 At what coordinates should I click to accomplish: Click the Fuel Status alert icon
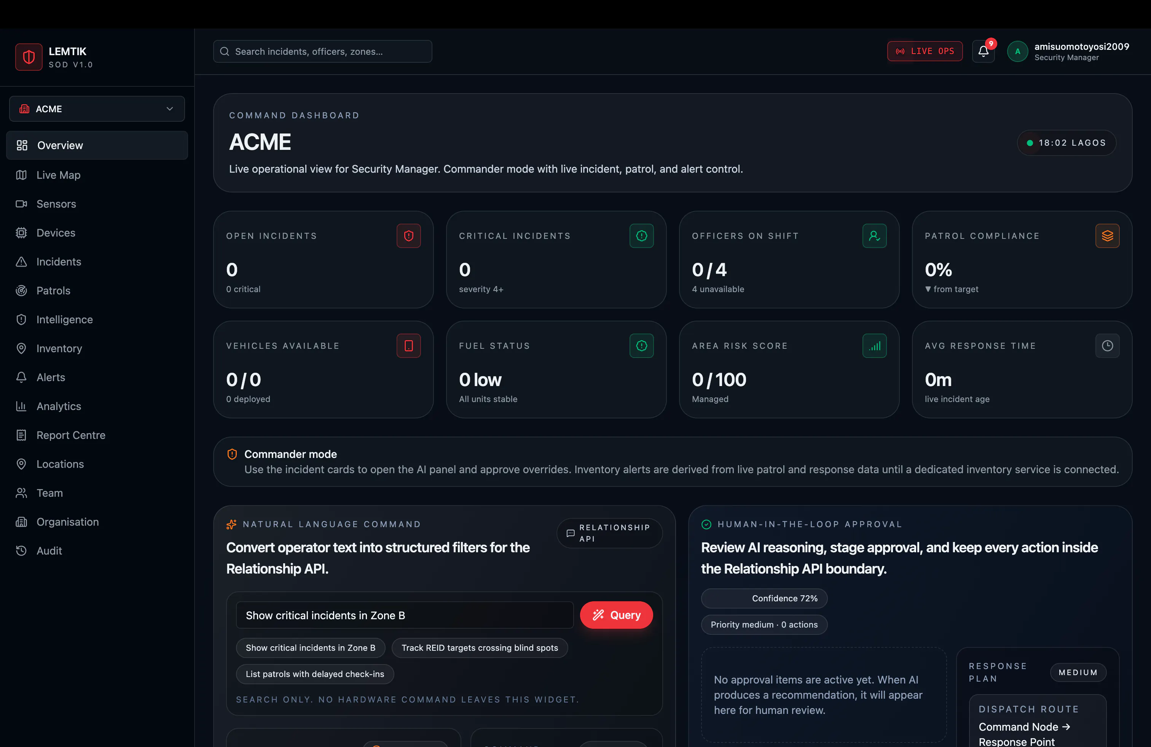tap(641, 346)
